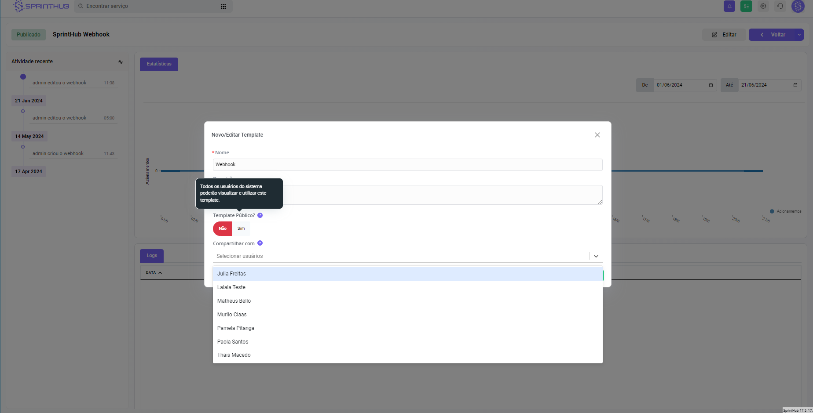Open the user profile avatar
The image size is (813, 413).
pyautogui.click(x=798, y=6)
